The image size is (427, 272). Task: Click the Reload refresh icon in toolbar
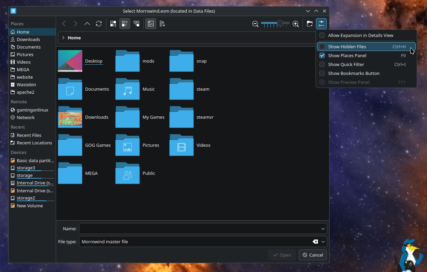point(99,24)
